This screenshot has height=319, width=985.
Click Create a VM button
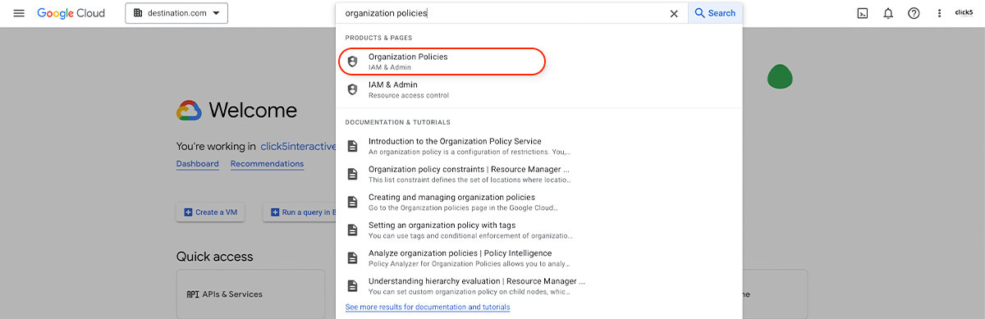pyautogui.click(x=210, y=212)
